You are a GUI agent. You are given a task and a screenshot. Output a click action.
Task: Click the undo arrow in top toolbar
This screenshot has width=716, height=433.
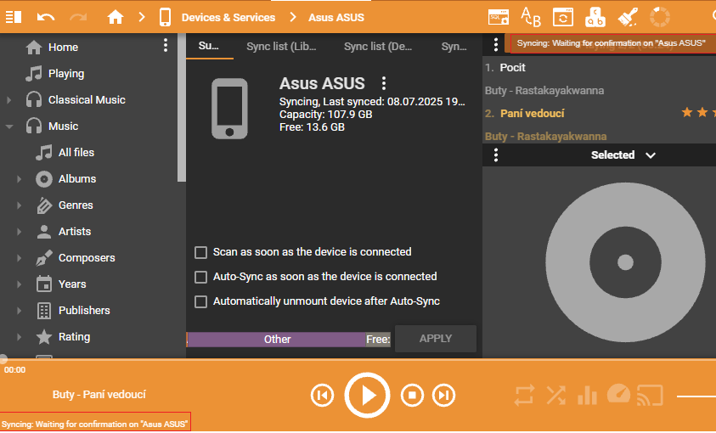(x=46, y=17)
